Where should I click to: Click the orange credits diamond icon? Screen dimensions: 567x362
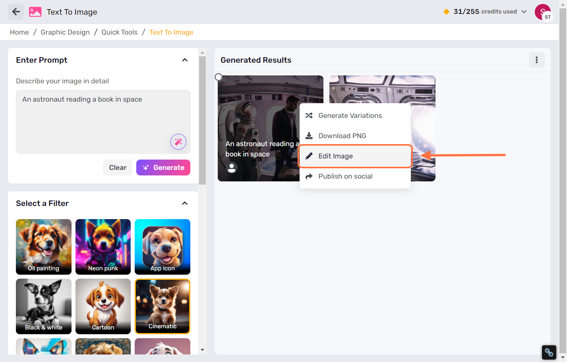(x=446, y=12)
